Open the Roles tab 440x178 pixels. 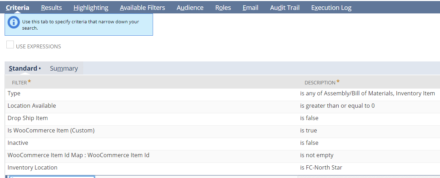(x=223, y=7)
